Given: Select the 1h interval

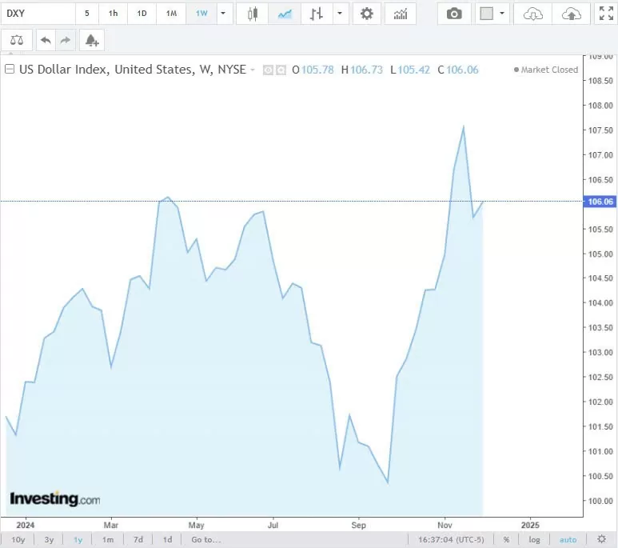Looking at the screenshot, I should tap(113, 14).
